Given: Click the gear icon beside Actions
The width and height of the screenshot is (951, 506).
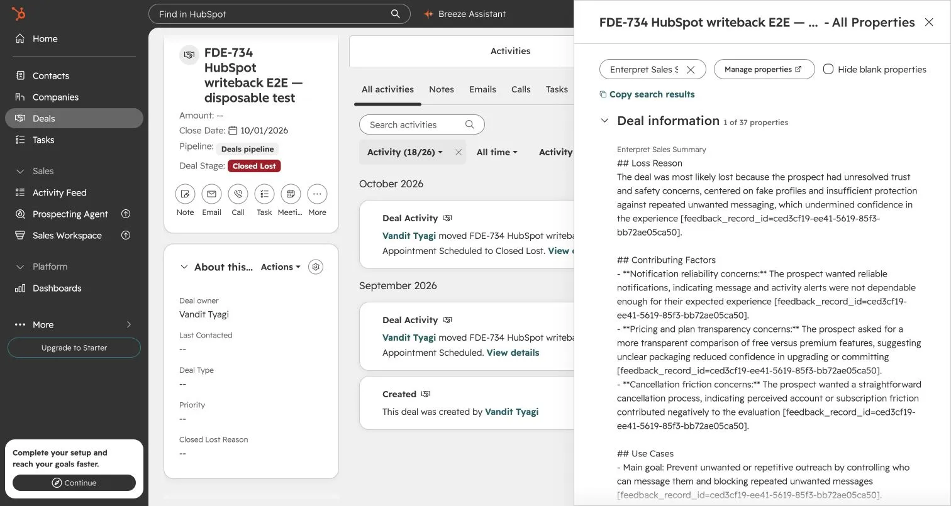Looking at the screenshot, I should (316, 267).
